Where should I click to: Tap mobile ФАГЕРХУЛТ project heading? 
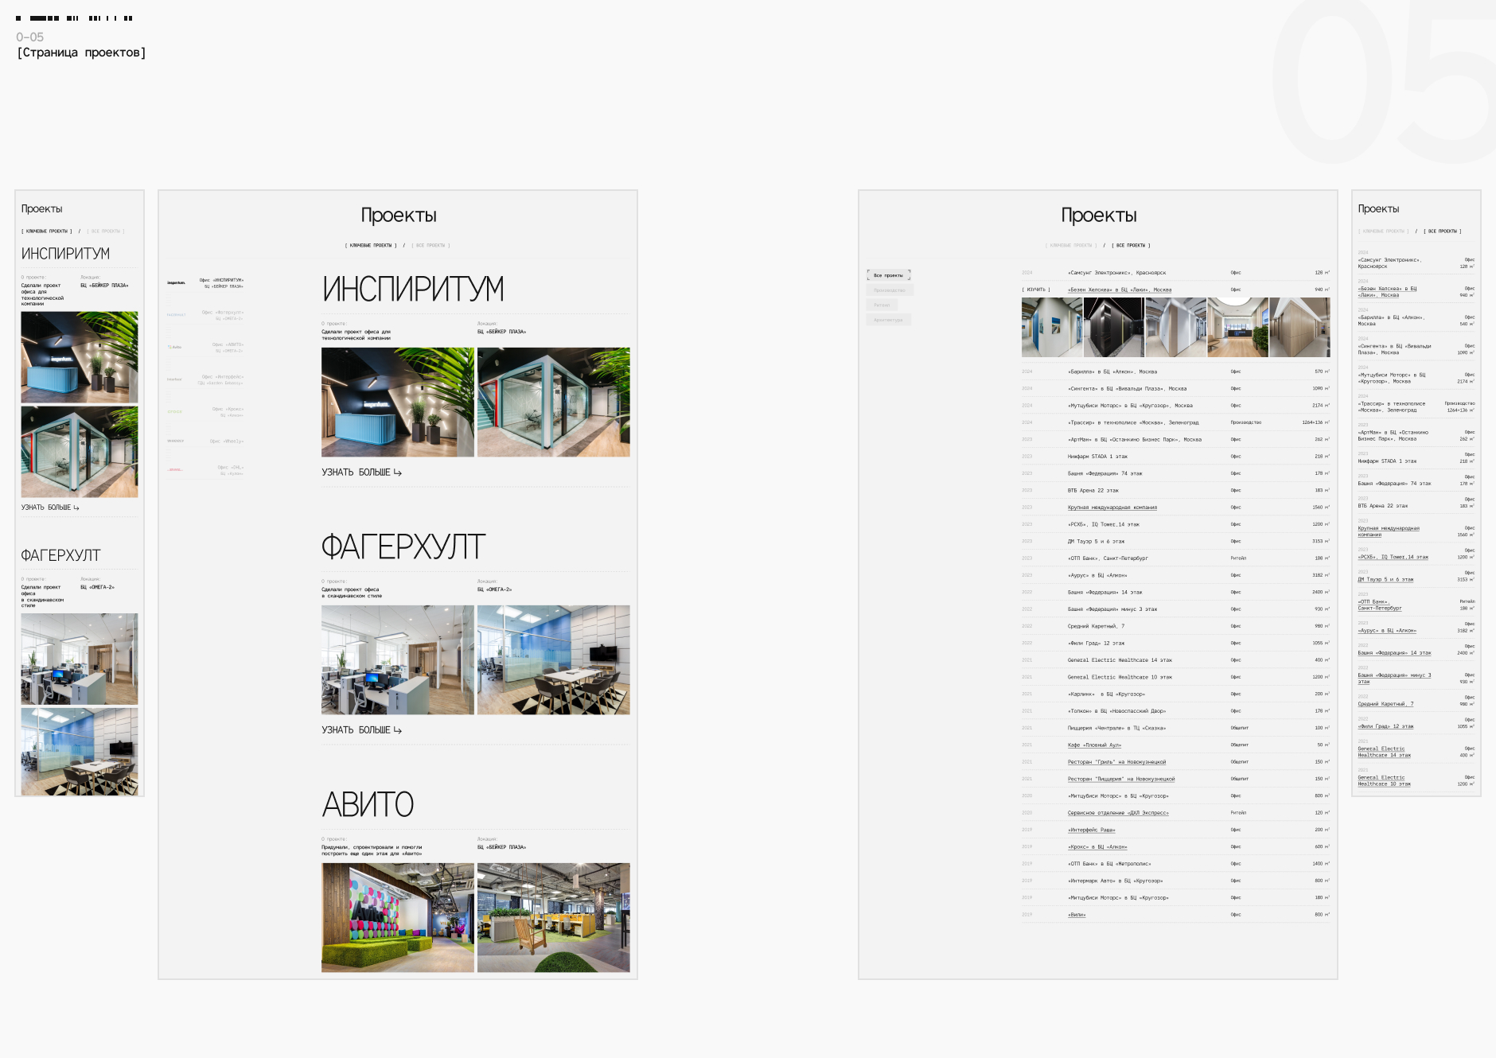click(x=60, y=555)
